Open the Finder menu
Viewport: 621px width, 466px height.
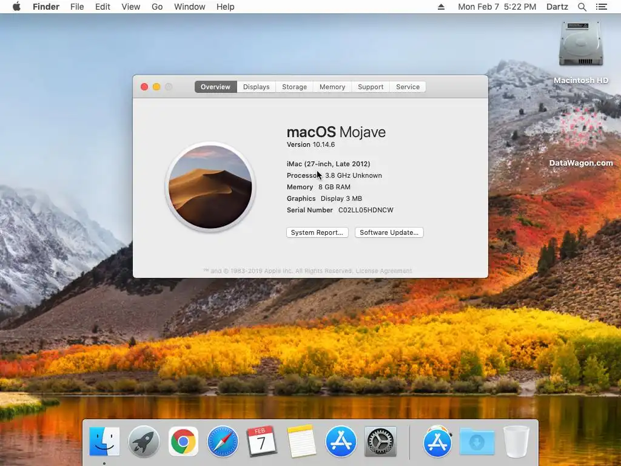(x=46, y=7)
